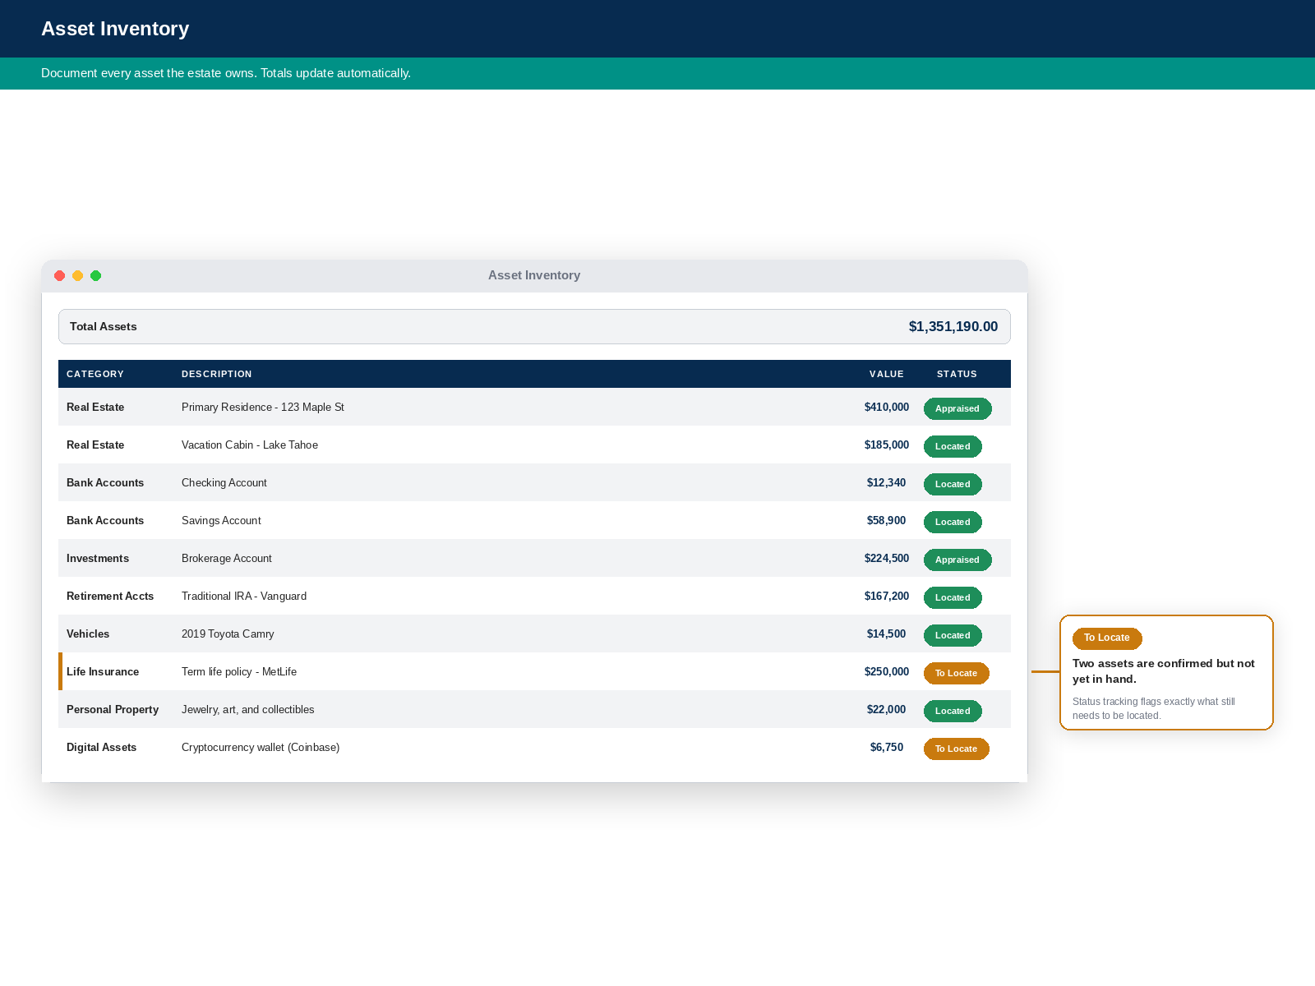Click the $14,500 value cell
Viewport: 1315px width, 986px height.
(x=887, y=634)
